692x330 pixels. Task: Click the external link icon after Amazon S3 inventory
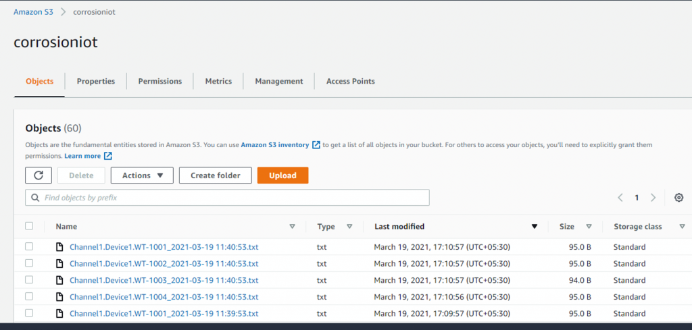pos(316,145)
